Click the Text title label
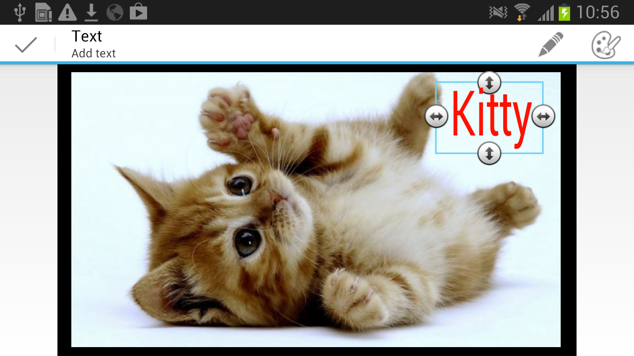Image resolution: width=634 pixels, height=356 pixels. [x=87, y=36]
